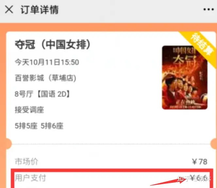Tap the 接受调座 label
The height and width of the screenshot is (188, 217).
click(29, 110)
